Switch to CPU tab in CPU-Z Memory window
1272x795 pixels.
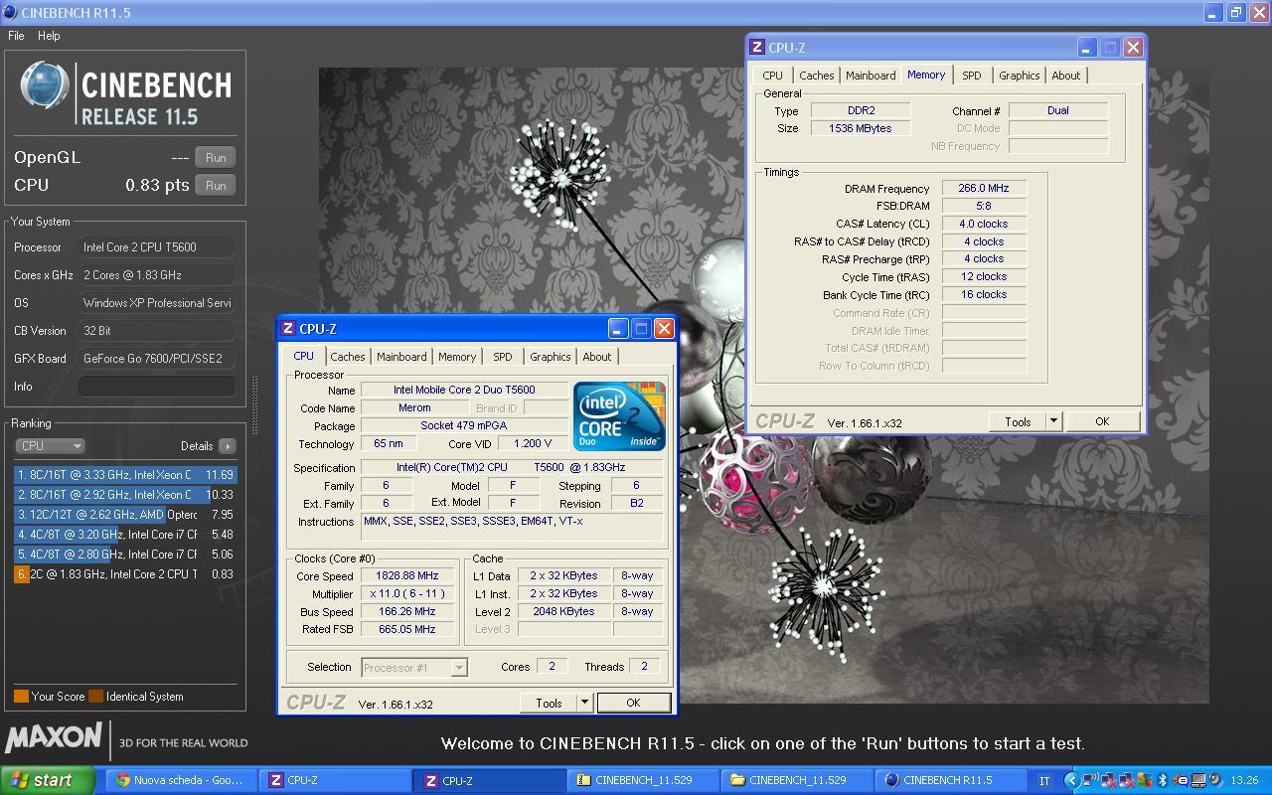click(x=772, y=76)
